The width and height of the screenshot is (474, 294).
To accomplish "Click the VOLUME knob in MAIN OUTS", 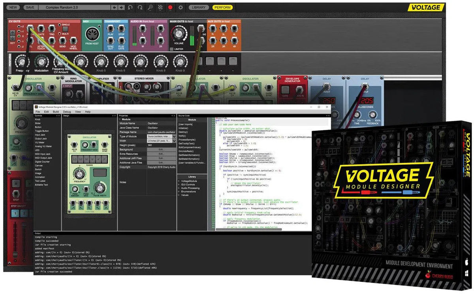I will coord(179,33).
